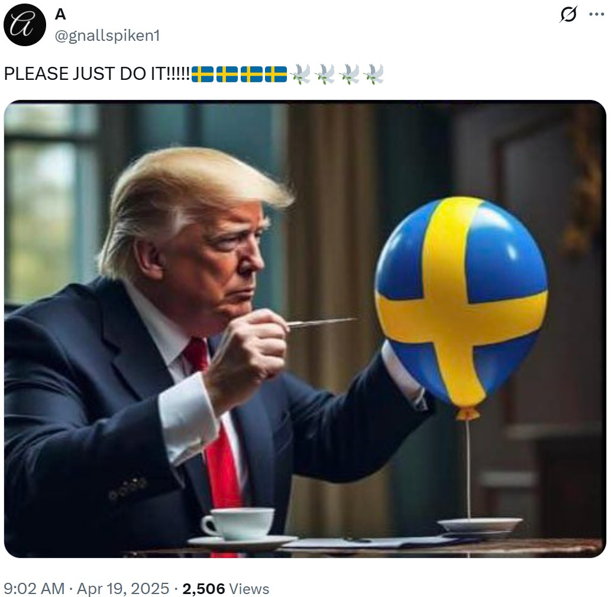This screenshot has height=597, width=611.
Task: Open the '2,506 Views' analytics count
Action: (x=225, y=589)
